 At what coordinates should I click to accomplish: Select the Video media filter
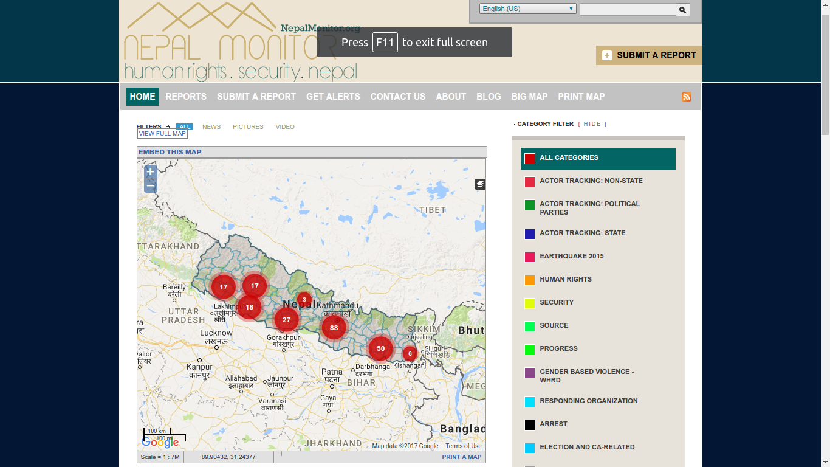(285, 127)
